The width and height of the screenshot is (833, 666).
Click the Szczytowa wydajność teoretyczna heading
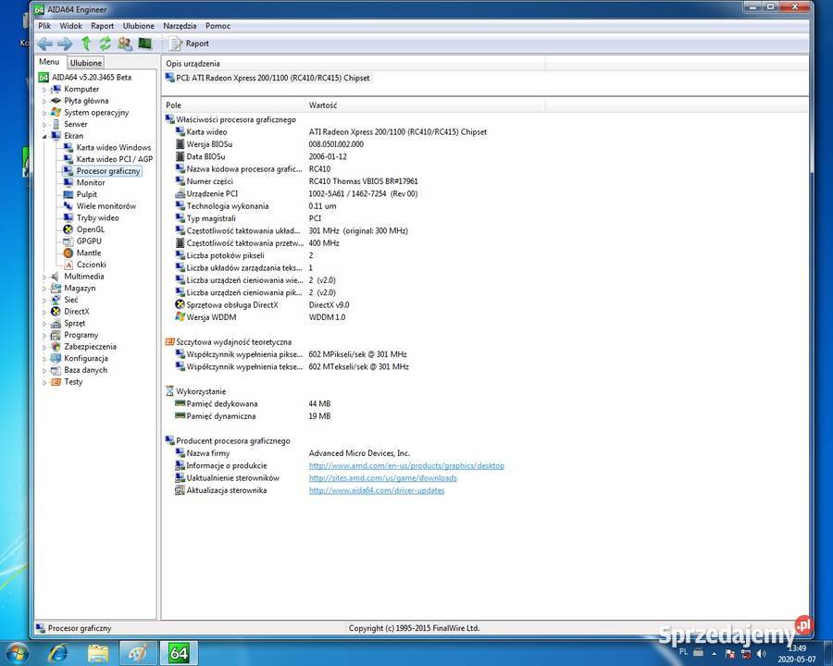234,342
